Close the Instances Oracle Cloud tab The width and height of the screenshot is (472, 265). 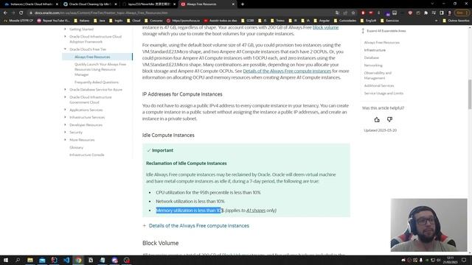(57, 4)
